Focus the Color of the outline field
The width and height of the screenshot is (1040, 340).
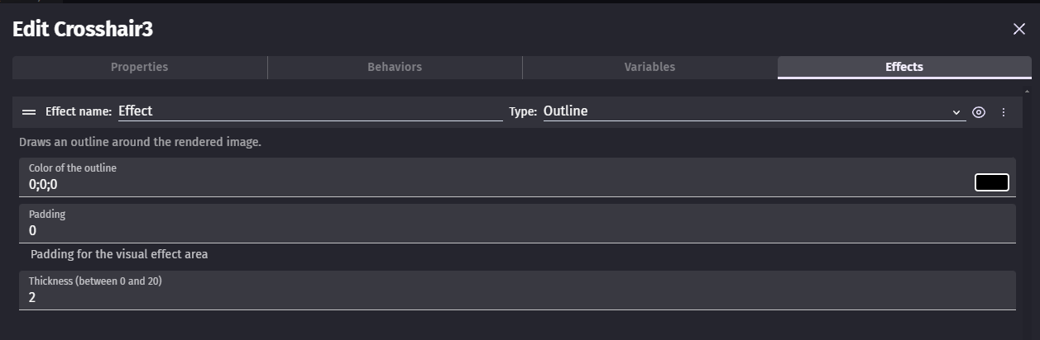tap(496, 185)
